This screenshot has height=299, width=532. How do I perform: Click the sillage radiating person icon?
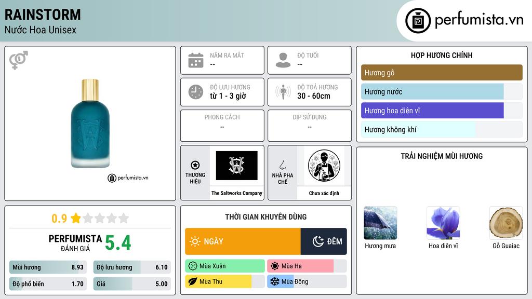(x=283, y=92)
